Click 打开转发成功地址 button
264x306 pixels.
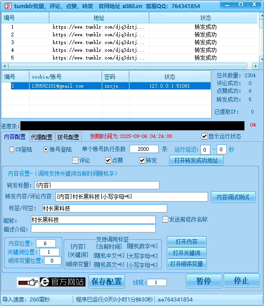pyautogui.click(x=196, y=160)
